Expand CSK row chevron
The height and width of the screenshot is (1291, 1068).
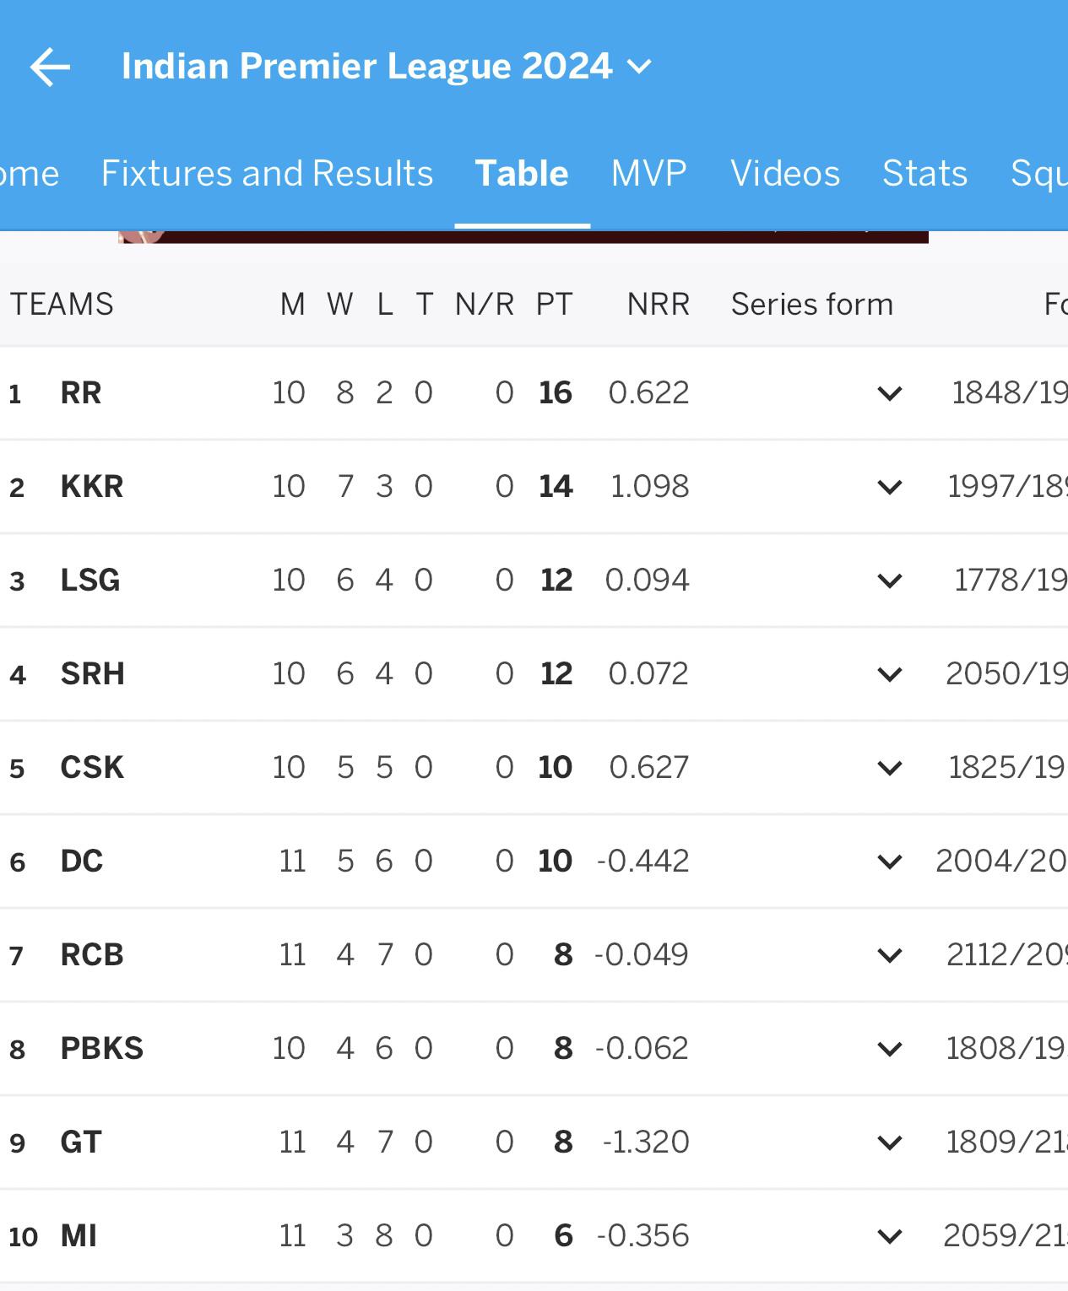click(x=890, y=768)
